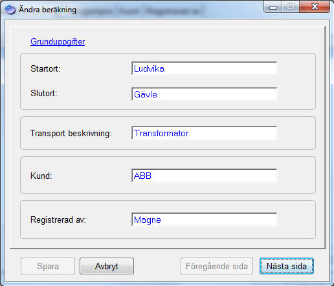Click the Registrerad av field with Magne
Screen dimensions: 334x286
(x=204, y=220)
